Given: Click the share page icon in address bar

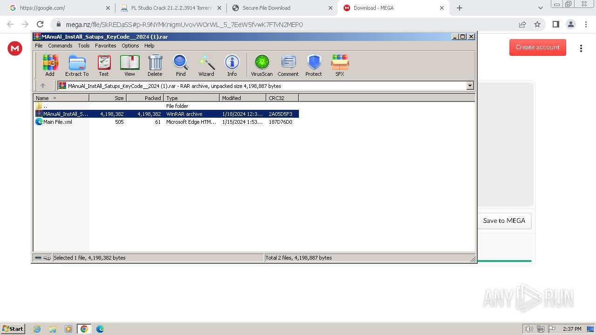Looking at the screenshot, I should tap(522, 24).
